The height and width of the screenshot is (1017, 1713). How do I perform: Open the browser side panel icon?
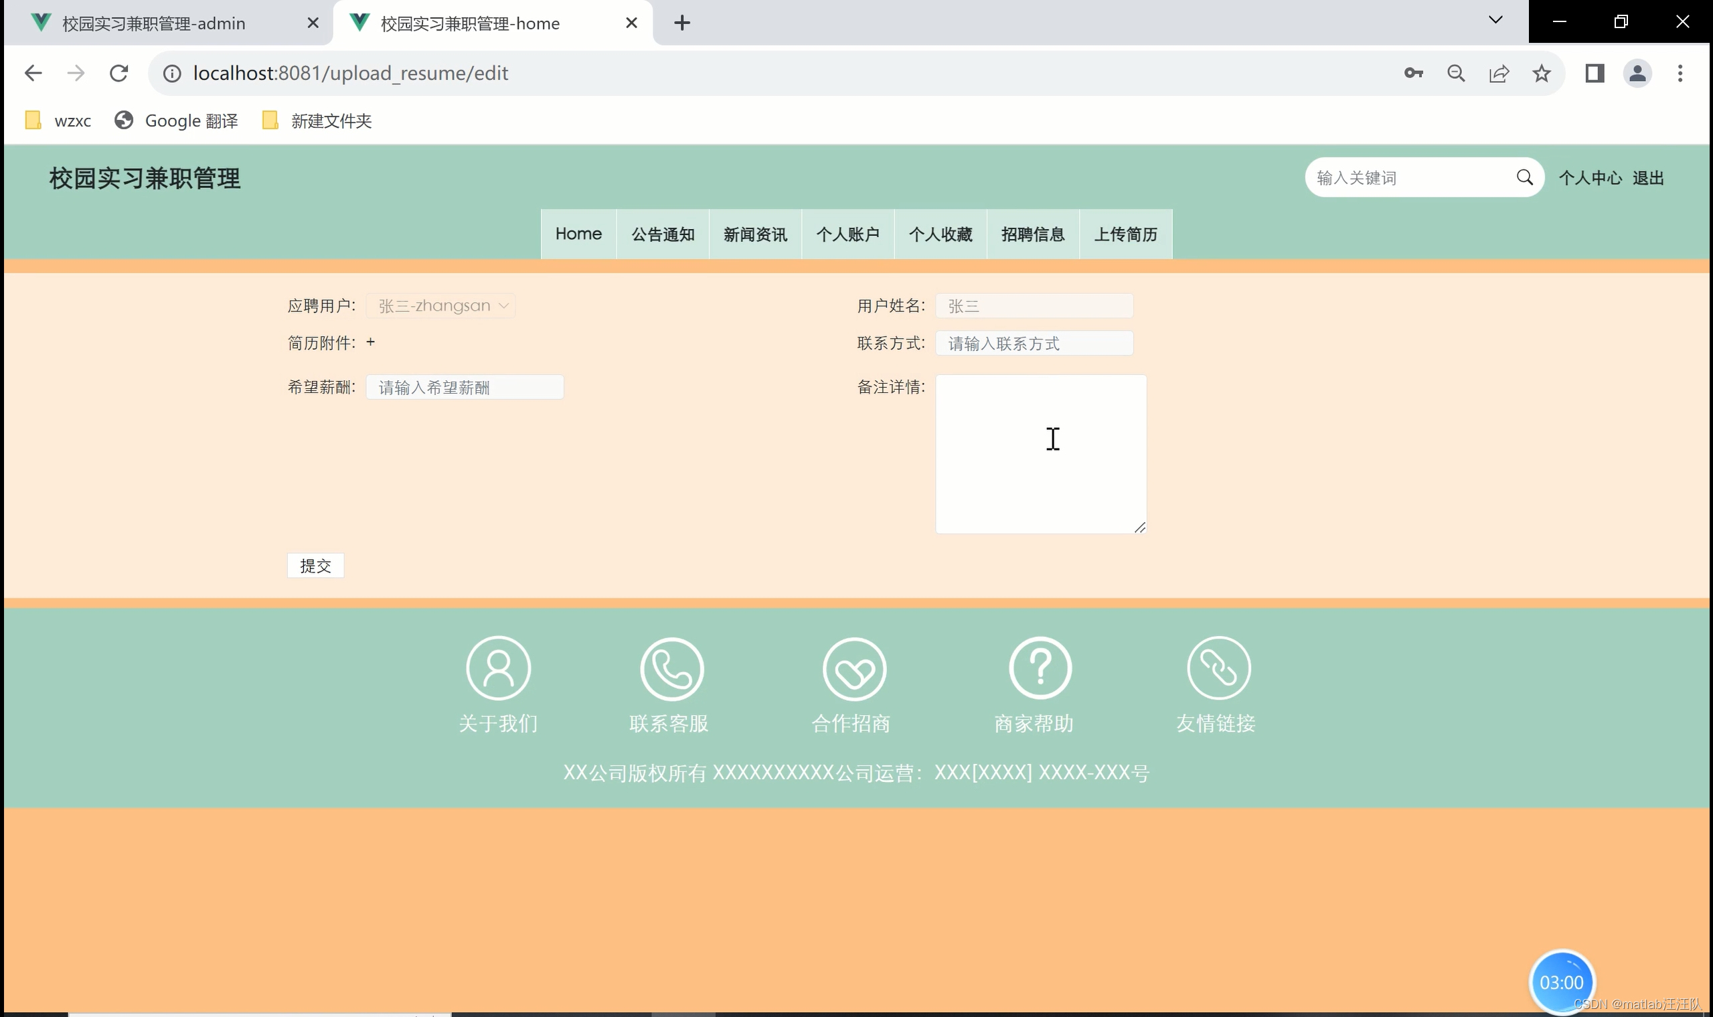click(x=1595, y=74)
